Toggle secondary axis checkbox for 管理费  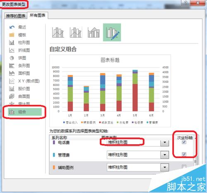184,154
